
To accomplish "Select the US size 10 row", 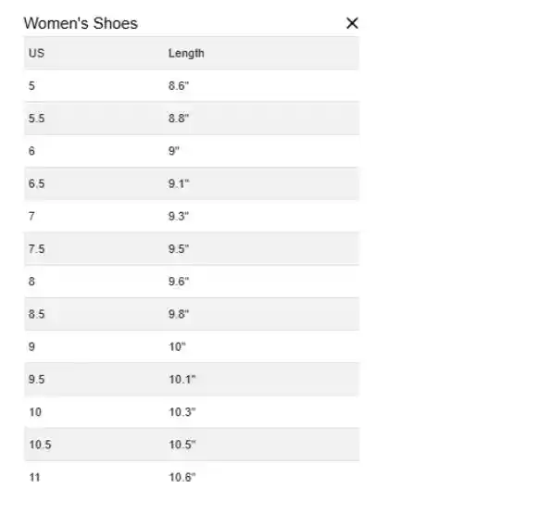I will tap(192, 412).
